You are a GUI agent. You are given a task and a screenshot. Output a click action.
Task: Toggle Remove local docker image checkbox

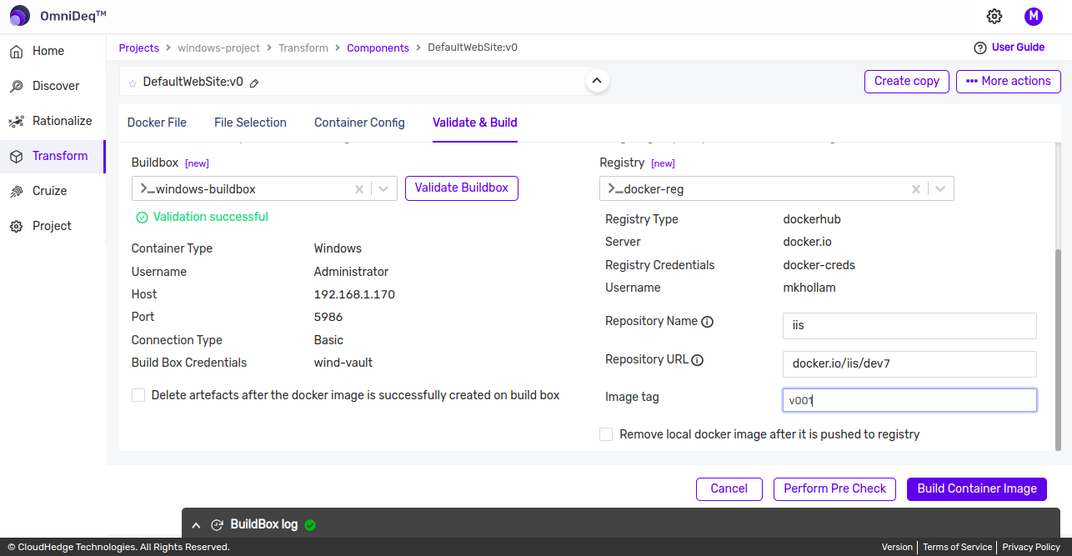[x=606, y=434]
